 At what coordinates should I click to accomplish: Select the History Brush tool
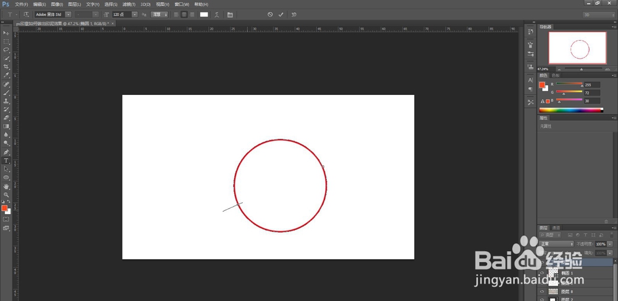coord(6,109)
